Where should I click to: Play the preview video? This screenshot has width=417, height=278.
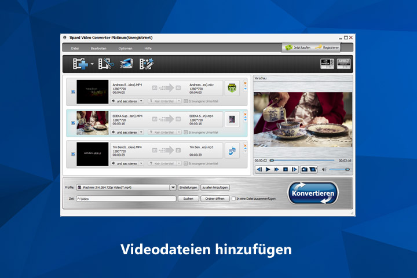[x=268, y=170]
